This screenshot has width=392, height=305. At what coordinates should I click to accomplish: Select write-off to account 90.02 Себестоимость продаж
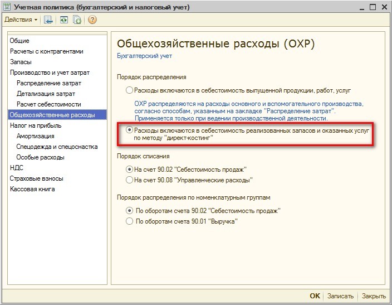pyautogui.click(x=129, y=170)
